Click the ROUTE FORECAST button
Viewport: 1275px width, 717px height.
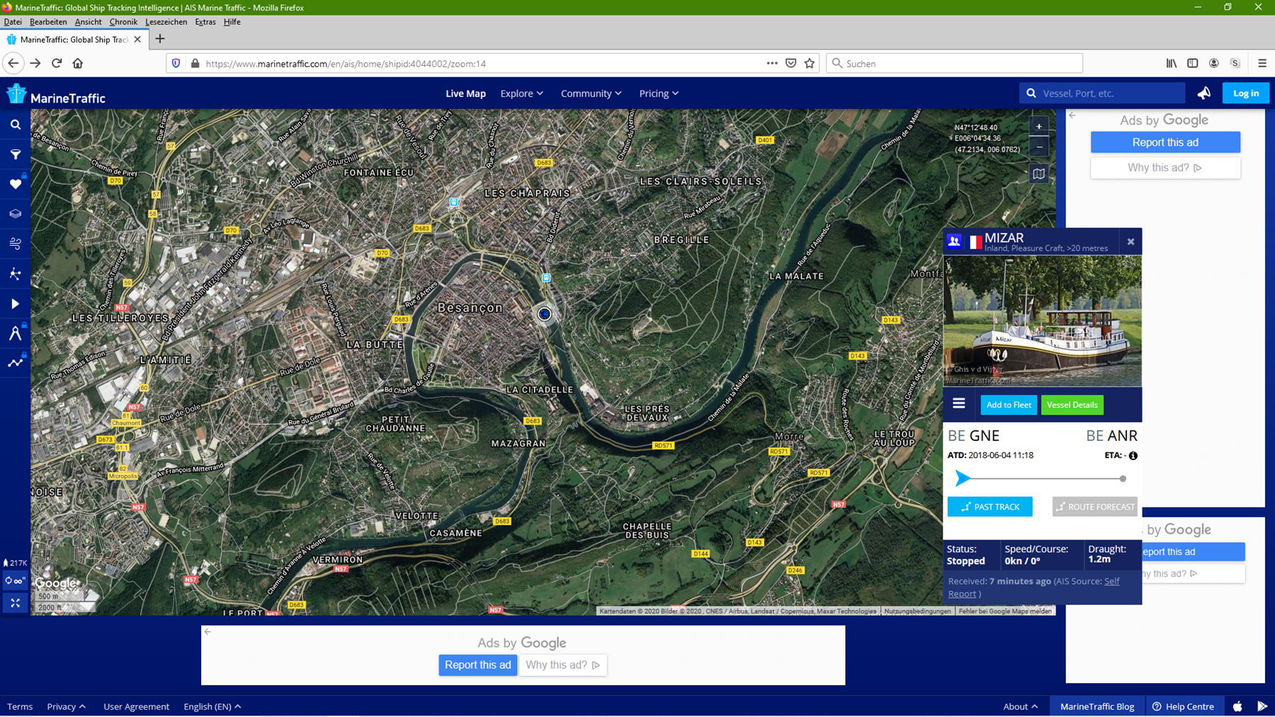pos(1094,507)
